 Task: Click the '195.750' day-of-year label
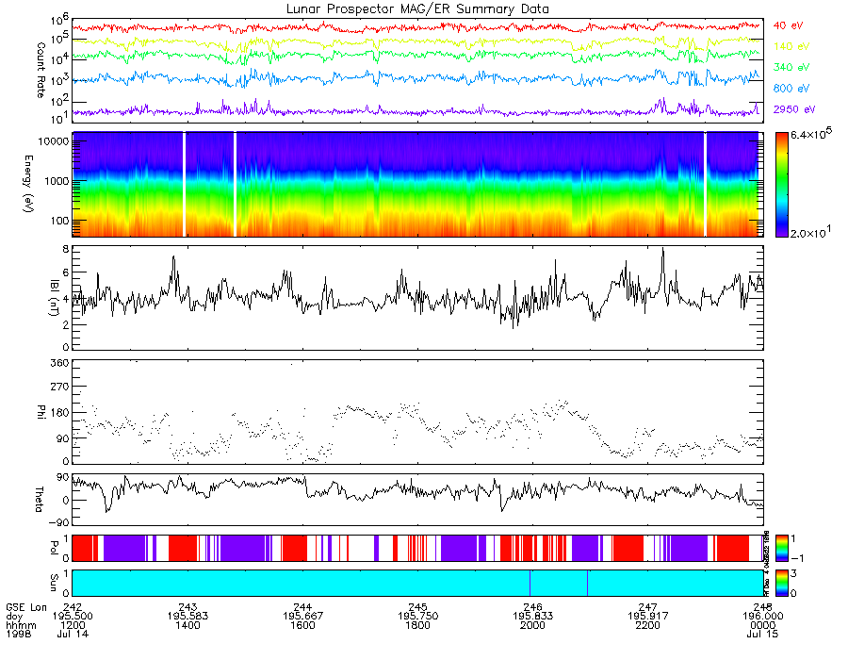pyautogui.click(x=417, y=617)
